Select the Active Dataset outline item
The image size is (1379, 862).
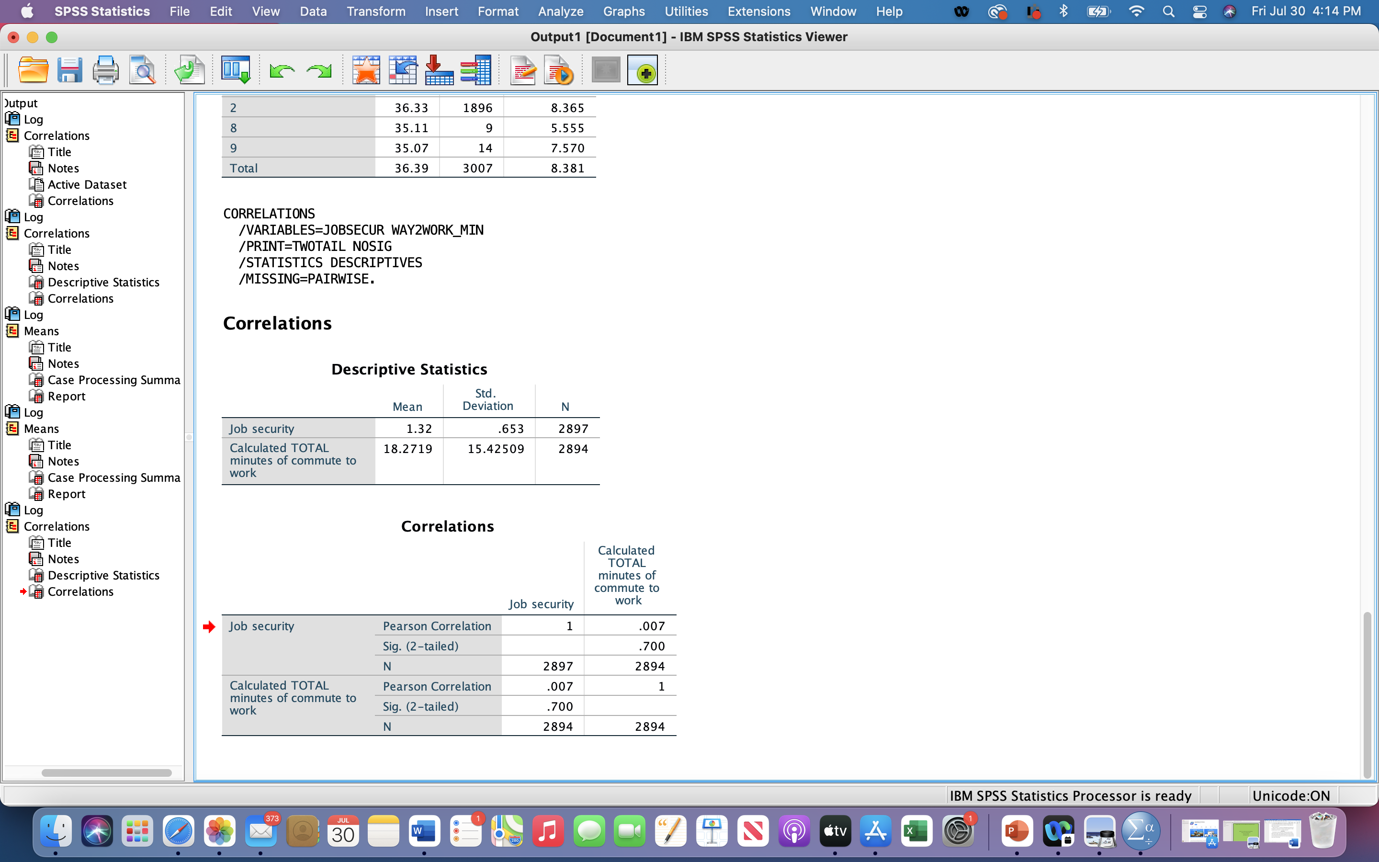tap(87, 185)
